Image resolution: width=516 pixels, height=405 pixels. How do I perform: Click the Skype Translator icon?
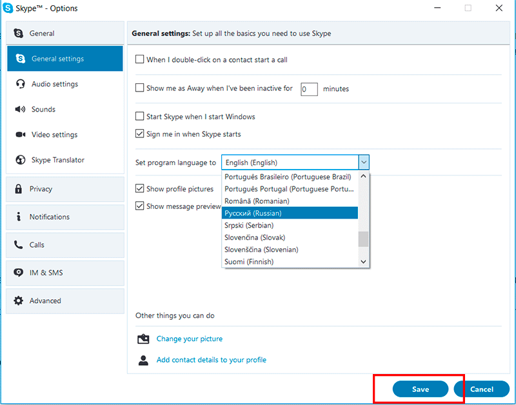click(19, 160)
